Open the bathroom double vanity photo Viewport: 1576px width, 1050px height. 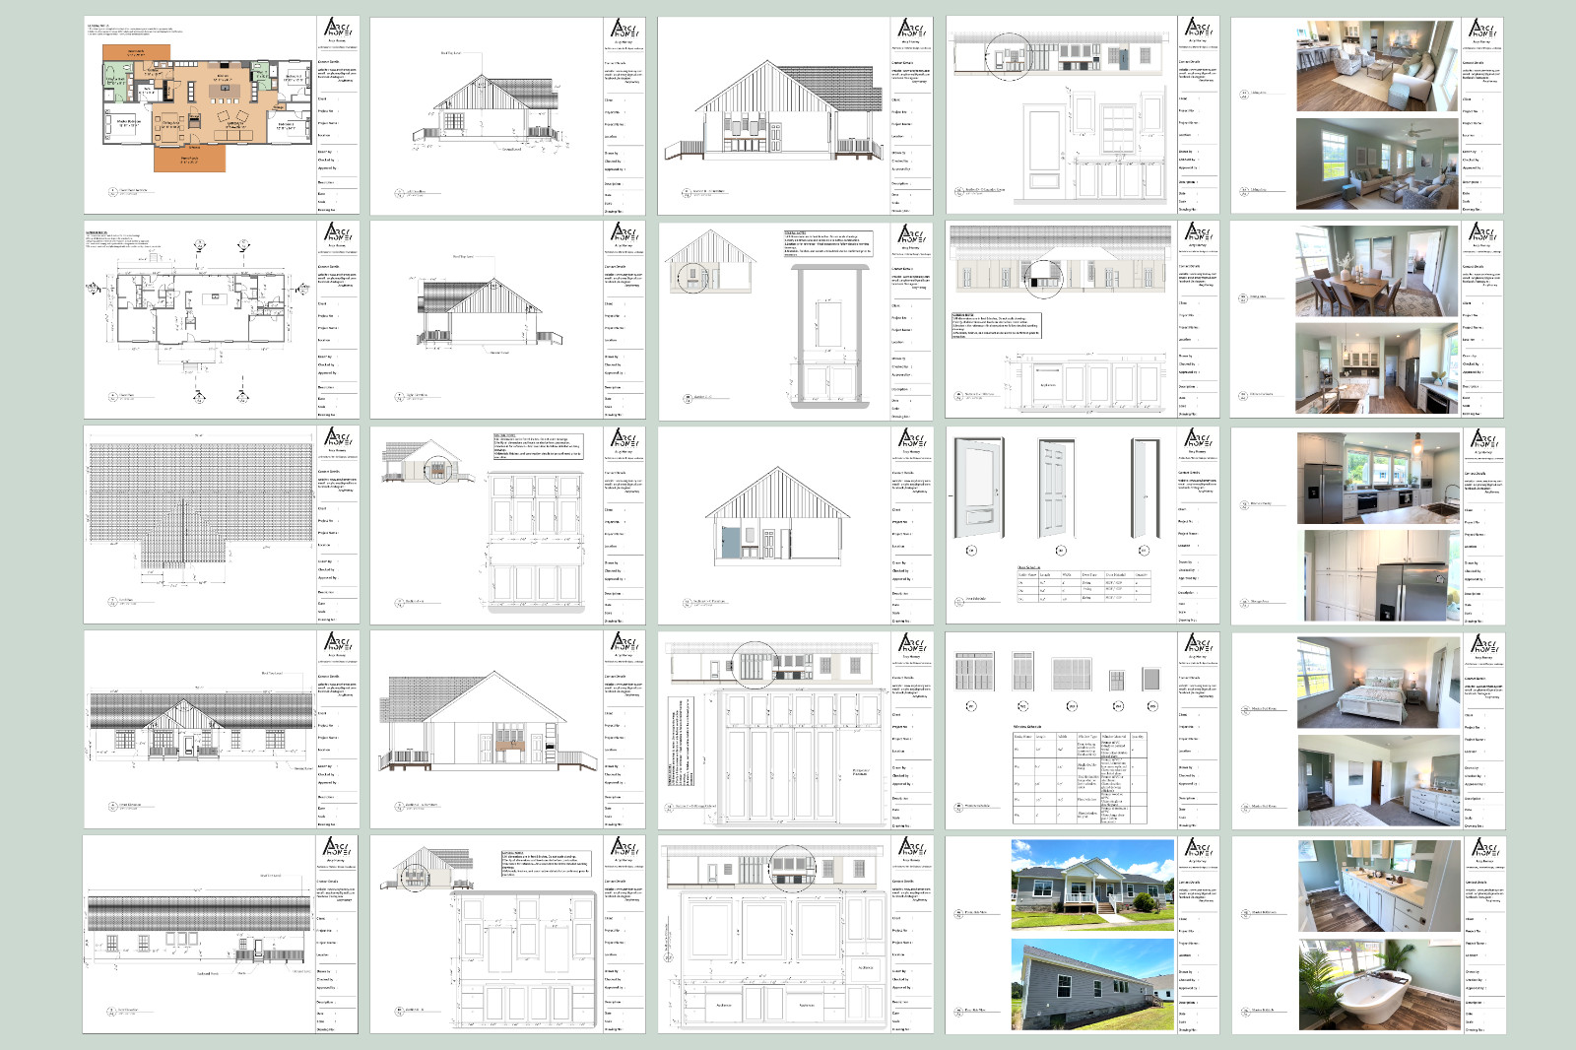[1379, 886]
